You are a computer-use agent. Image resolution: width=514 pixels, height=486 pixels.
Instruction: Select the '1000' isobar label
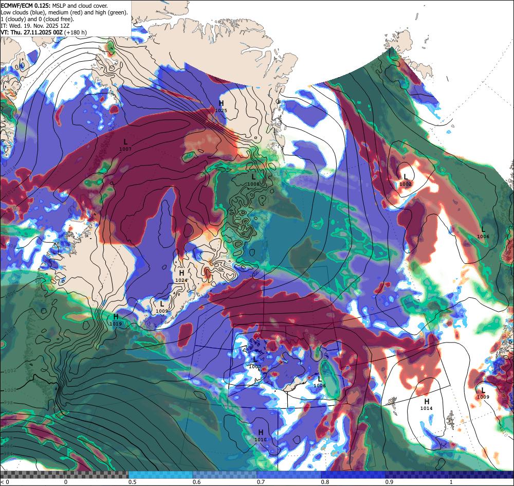tap(10, 390)
